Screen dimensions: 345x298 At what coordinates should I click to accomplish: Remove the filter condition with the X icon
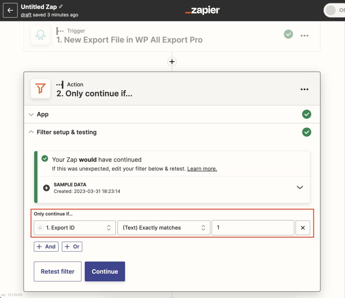[303, 228]
